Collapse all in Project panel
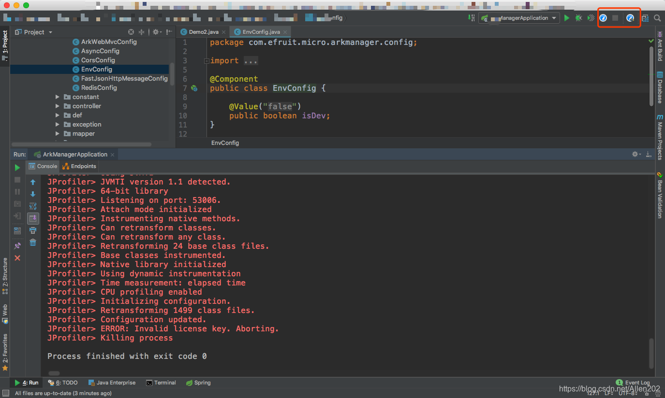The width and height of the screenshot is (665, 398). click(141, 32)
